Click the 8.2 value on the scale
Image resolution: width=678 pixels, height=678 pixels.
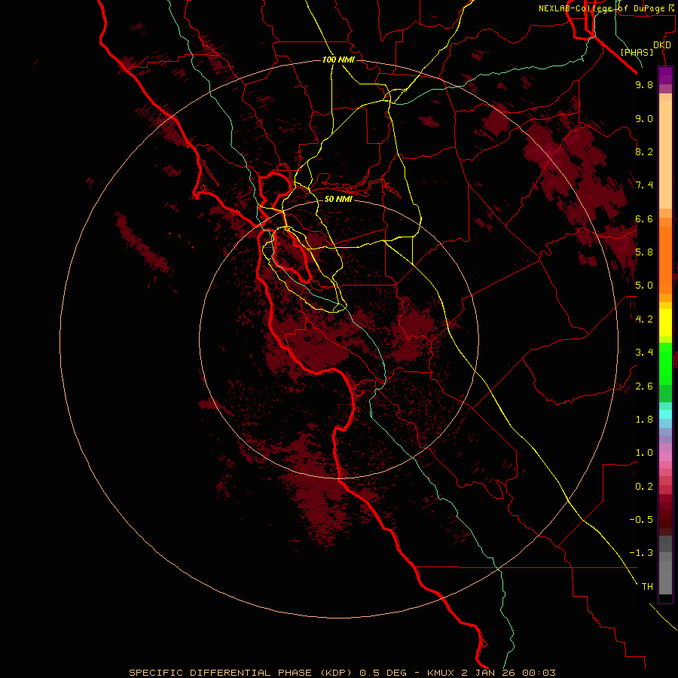(644, 151)
